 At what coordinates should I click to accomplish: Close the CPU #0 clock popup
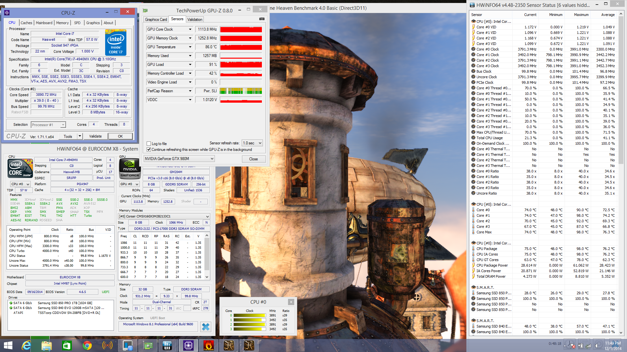(291, 302)
